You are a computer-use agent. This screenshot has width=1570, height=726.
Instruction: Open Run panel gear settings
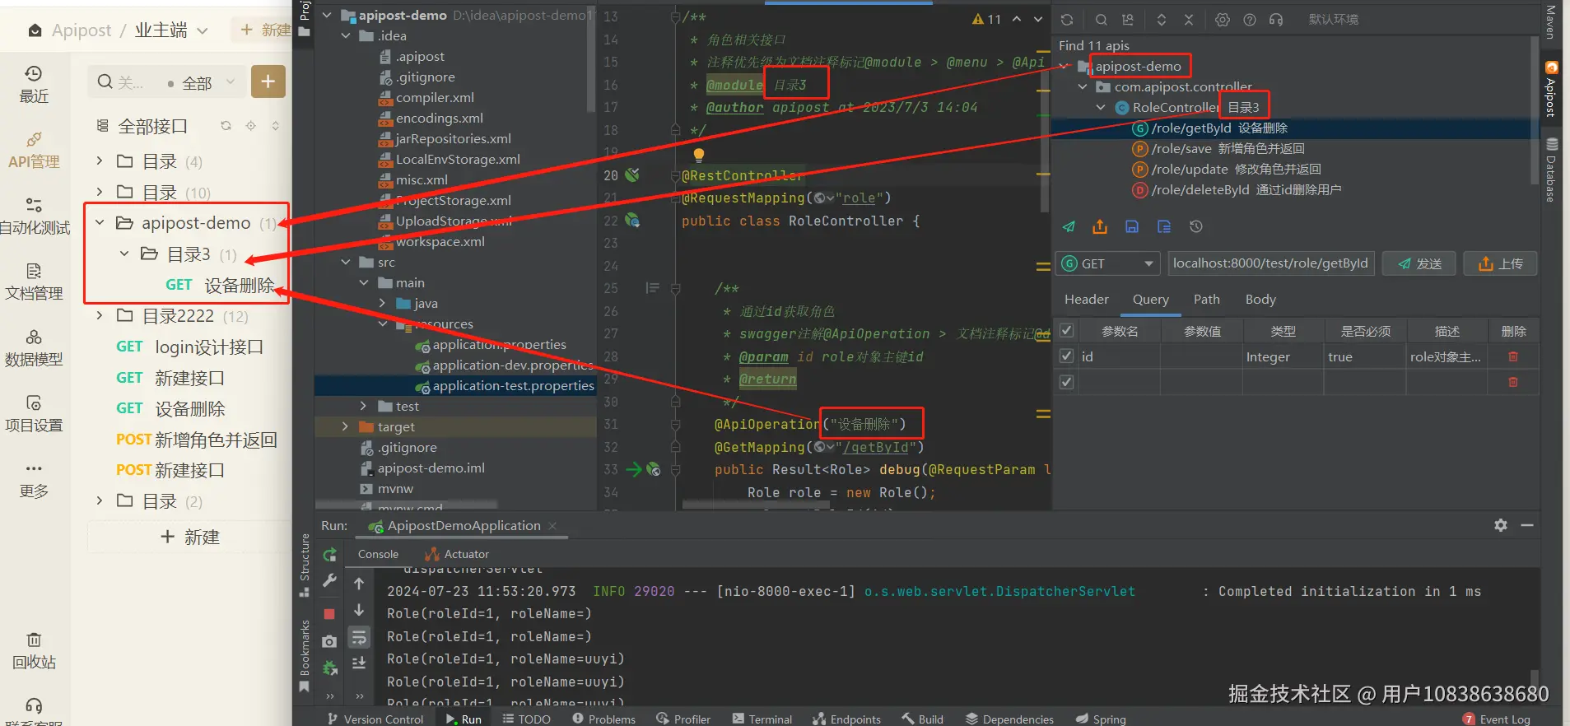pyautogui.click(x=1501, y=525)
